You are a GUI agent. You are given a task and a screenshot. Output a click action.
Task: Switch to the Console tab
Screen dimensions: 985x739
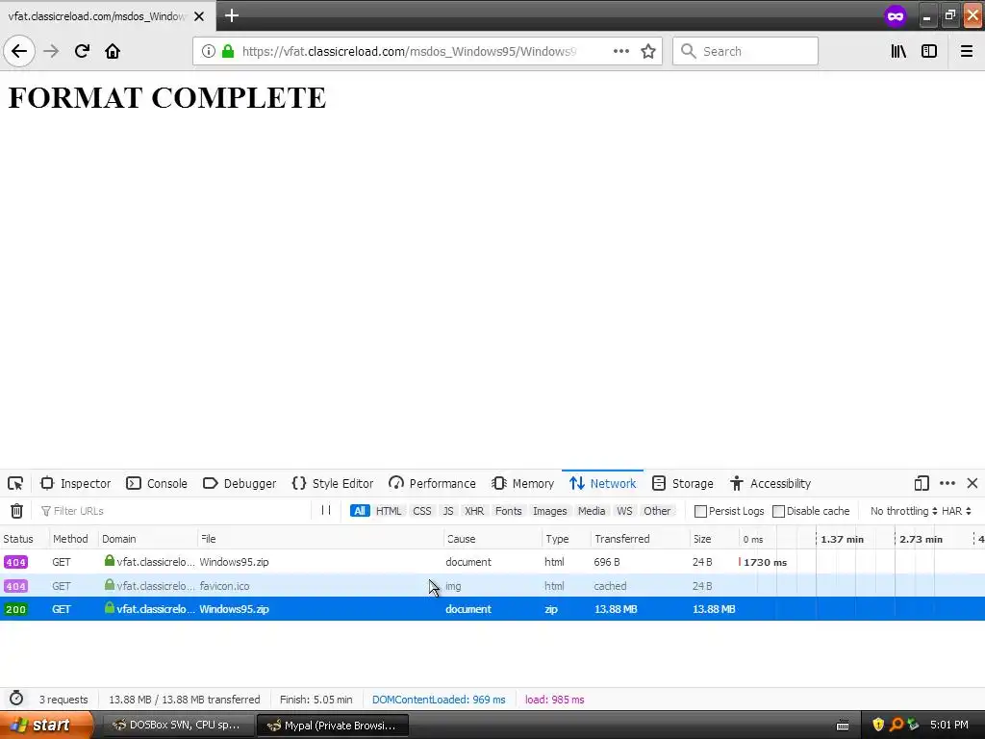(157, 483)
